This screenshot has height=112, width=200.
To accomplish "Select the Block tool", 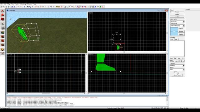I will click(x=2, y=28).
